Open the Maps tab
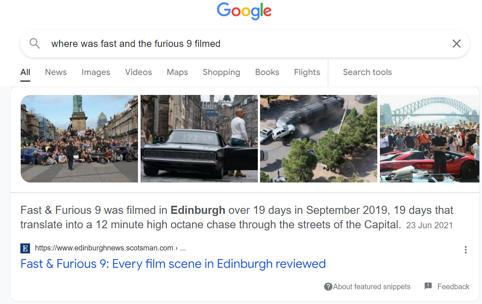The height and width of the screenshot is (304, 482). [x=177, y=72]
